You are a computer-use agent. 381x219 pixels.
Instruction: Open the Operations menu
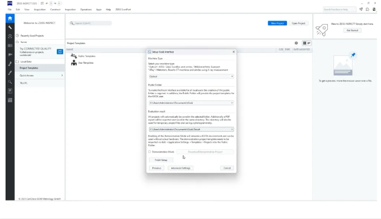point(86,10)
